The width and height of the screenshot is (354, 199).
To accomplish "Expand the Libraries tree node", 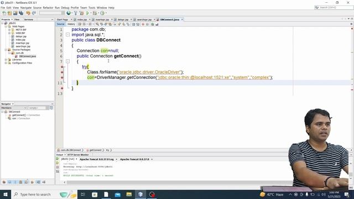I will 6,60.
